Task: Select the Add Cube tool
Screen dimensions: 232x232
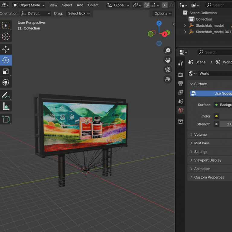Action: 6,119
